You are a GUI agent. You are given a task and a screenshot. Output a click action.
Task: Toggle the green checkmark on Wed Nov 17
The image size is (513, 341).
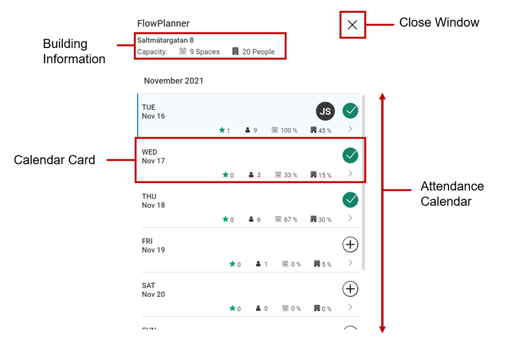tap(350, 155)
